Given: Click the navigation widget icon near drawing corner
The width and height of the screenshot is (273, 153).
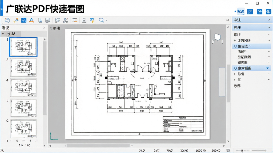Looking at the screenshot, I should 218,38.
